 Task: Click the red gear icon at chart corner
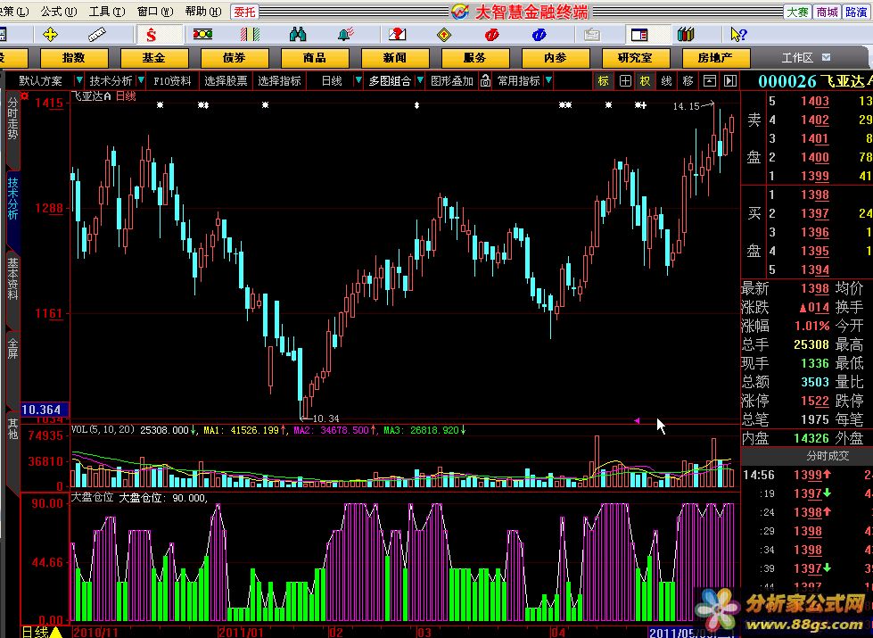coord(24,95)
